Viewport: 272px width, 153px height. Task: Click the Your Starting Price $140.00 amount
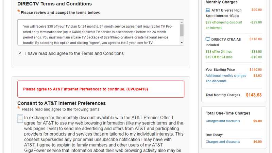[256, 70]
